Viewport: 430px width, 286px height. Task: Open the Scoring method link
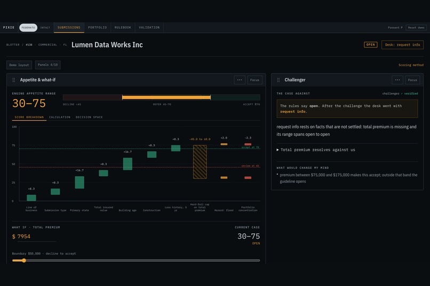click(411, 65)
